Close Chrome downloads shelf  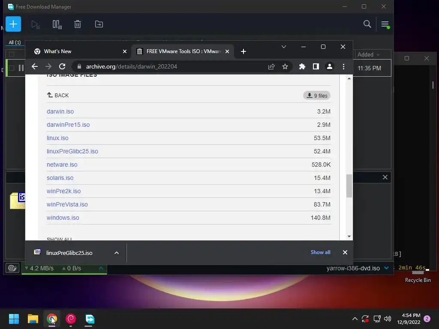pyautogui.click(x=345, y=252)
